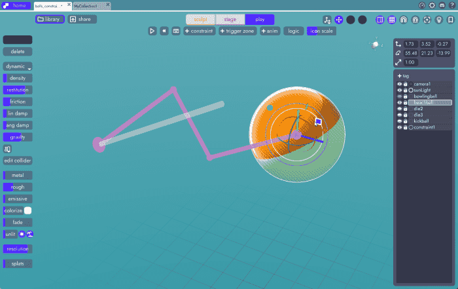Open the add trigger zone menu
This screenshot has height=289, width=458.
tap(237, 31)
